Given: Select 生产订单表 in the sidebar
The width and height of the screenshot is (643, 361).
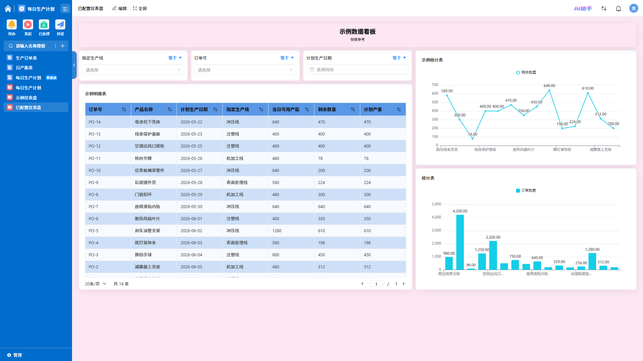Looking at the screenshot, I should click(26, 58).
